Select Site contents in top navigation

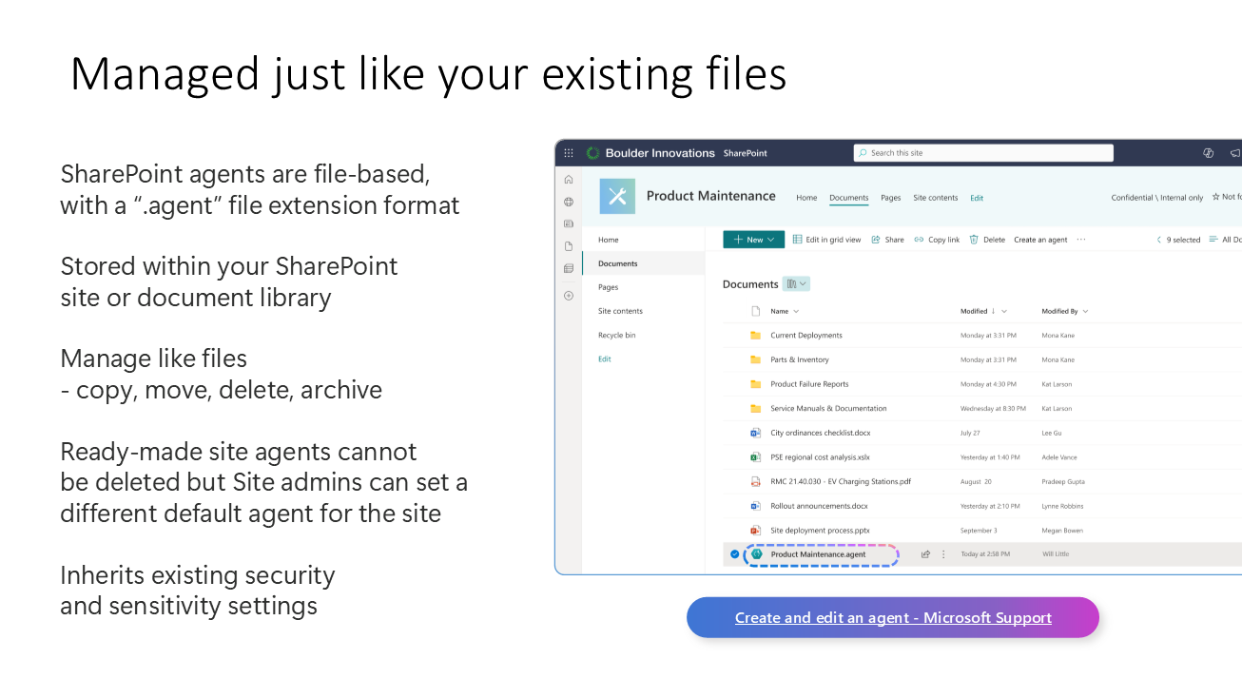pos(936,198)
